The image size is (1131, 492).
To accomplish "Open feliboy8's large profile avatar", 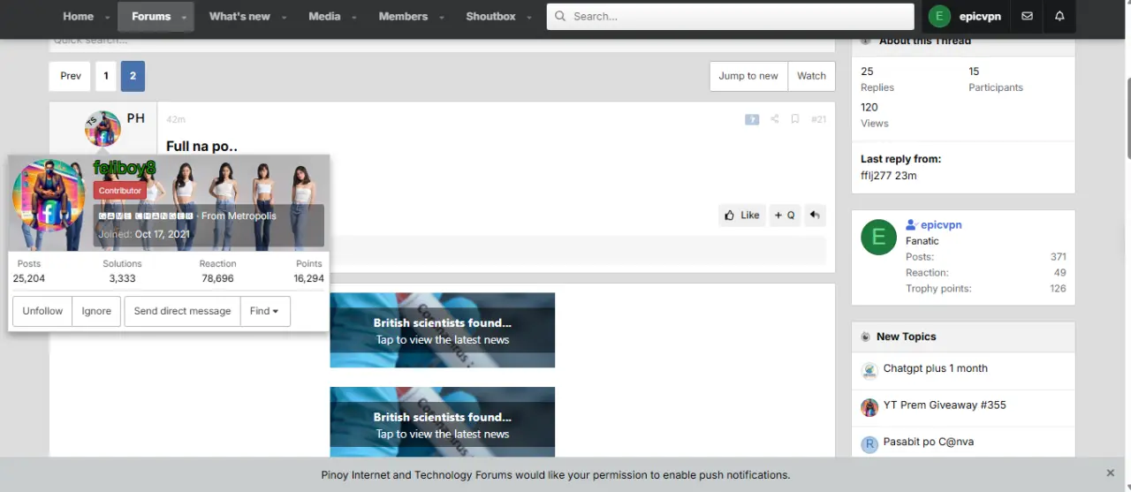I will (49, 196).
